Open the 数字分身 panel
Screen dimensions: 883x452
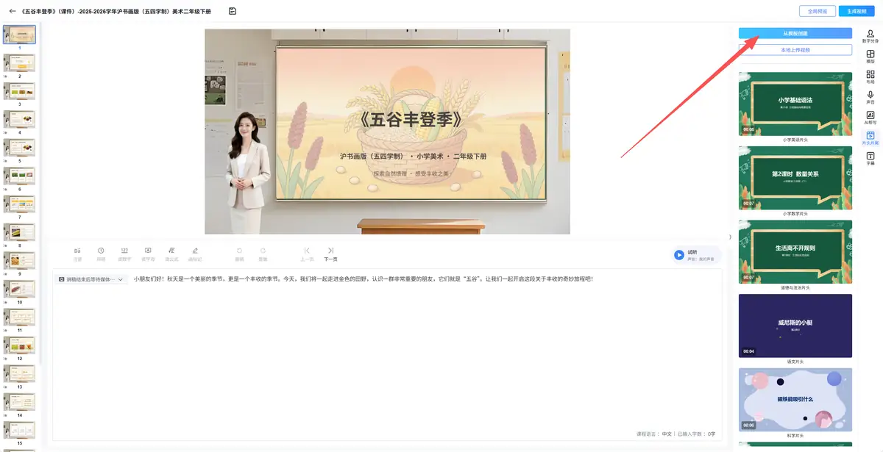click(870, 36)
